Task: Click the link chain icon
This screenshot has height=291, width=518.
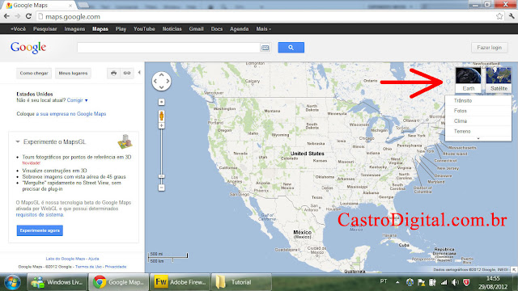Action: coord(127,74)
